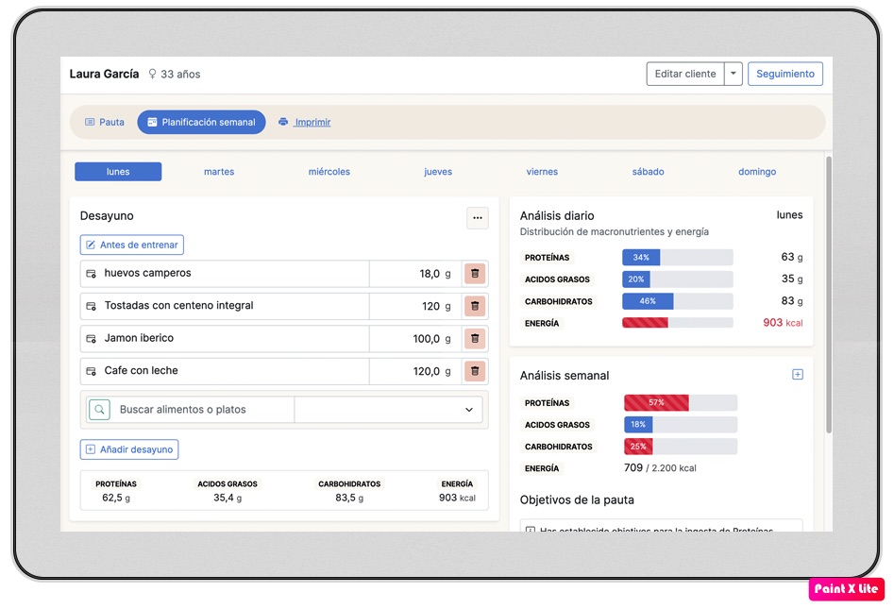
Task: Expand the food search dropdown chevron
Action: 469,410
